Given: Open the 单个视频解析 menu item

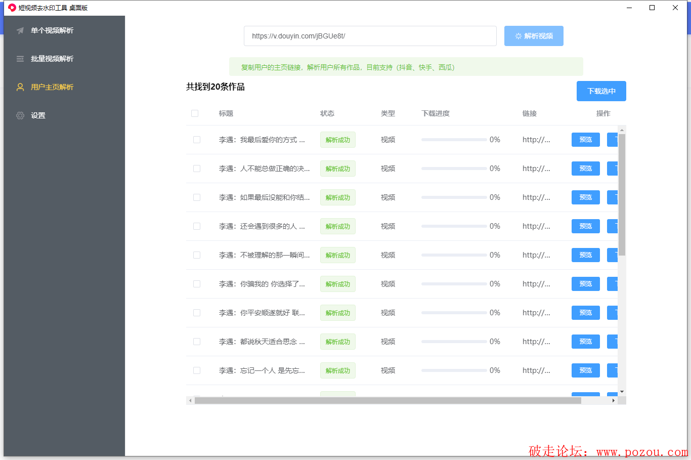Looking at the screenshot, I should 64,30.
